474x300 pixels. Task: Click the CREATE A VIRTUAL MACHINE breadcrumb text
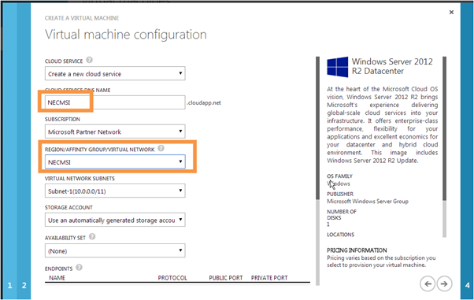[x=82, y=18]
